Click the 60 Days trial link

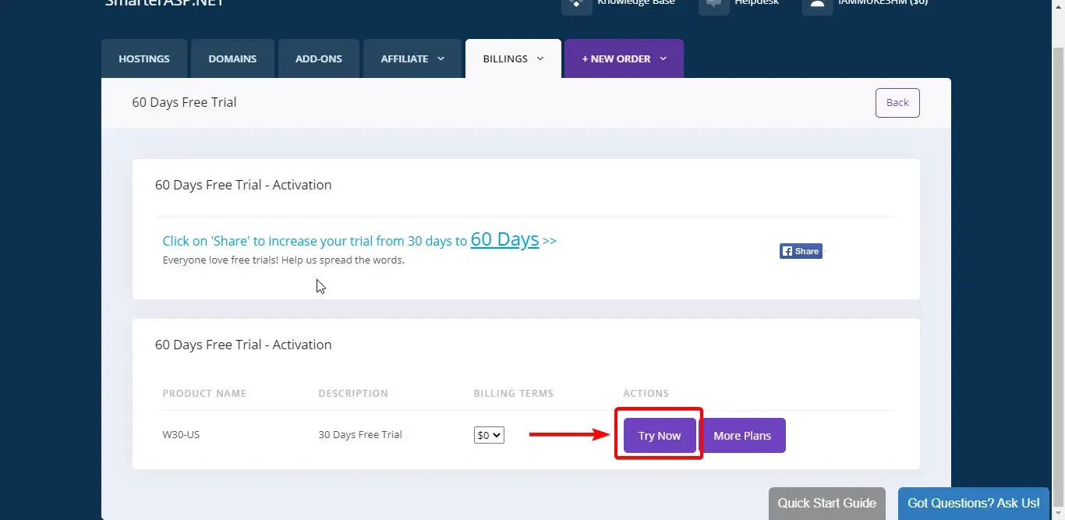click(504, 239)
